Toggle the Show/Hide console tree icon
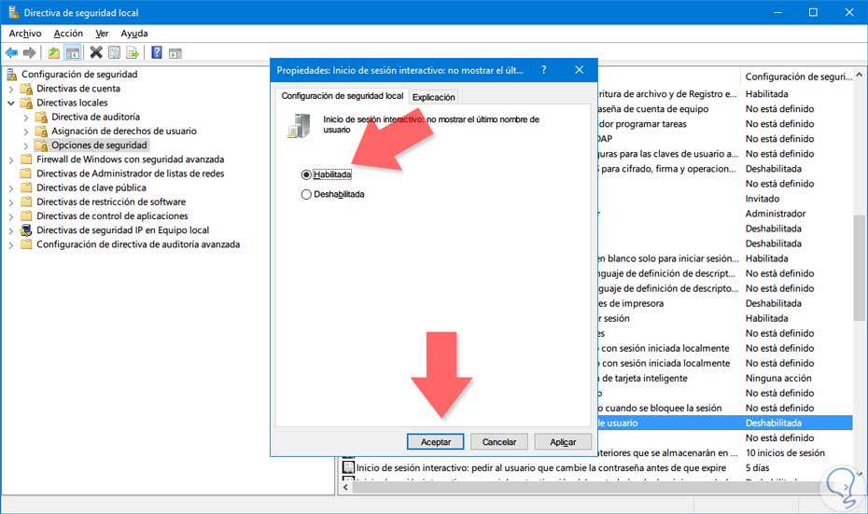Image resolution: width=868 pixels, height=514 pixels. point(73,53)
